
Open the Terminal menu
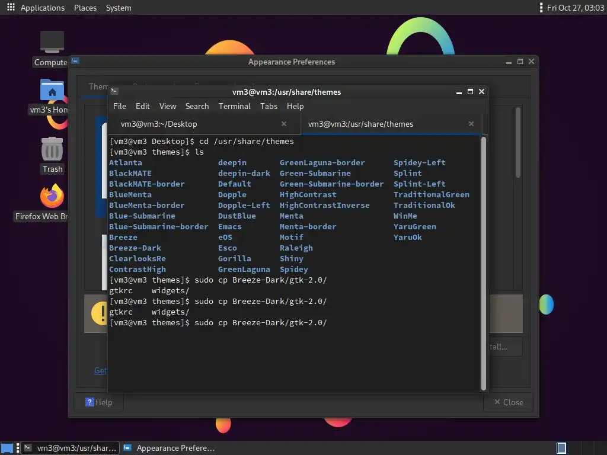tap(235, 106)
